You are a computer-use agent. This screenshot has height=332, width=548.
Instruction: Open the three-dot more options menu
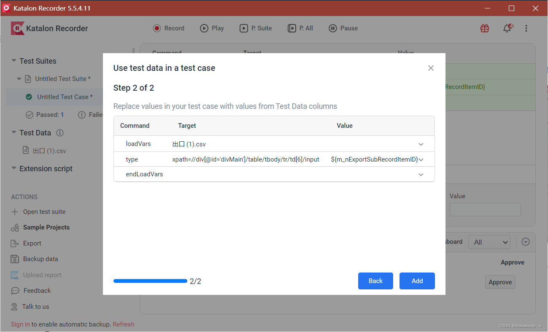526,28
